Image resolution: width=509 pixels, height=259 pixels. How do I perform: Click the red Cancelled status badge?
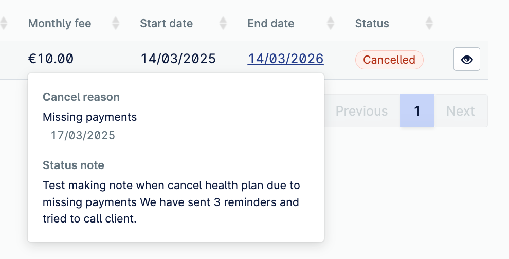[x=389, y=60]
